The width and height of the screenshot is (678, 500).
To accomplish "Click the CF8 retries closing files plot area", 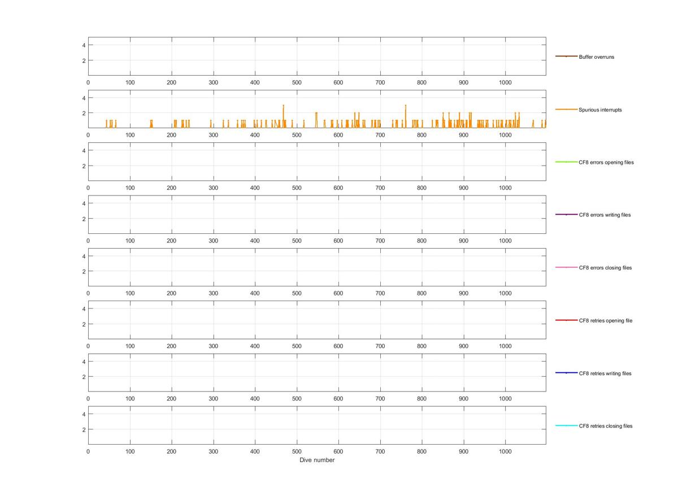I will point(317,425).
